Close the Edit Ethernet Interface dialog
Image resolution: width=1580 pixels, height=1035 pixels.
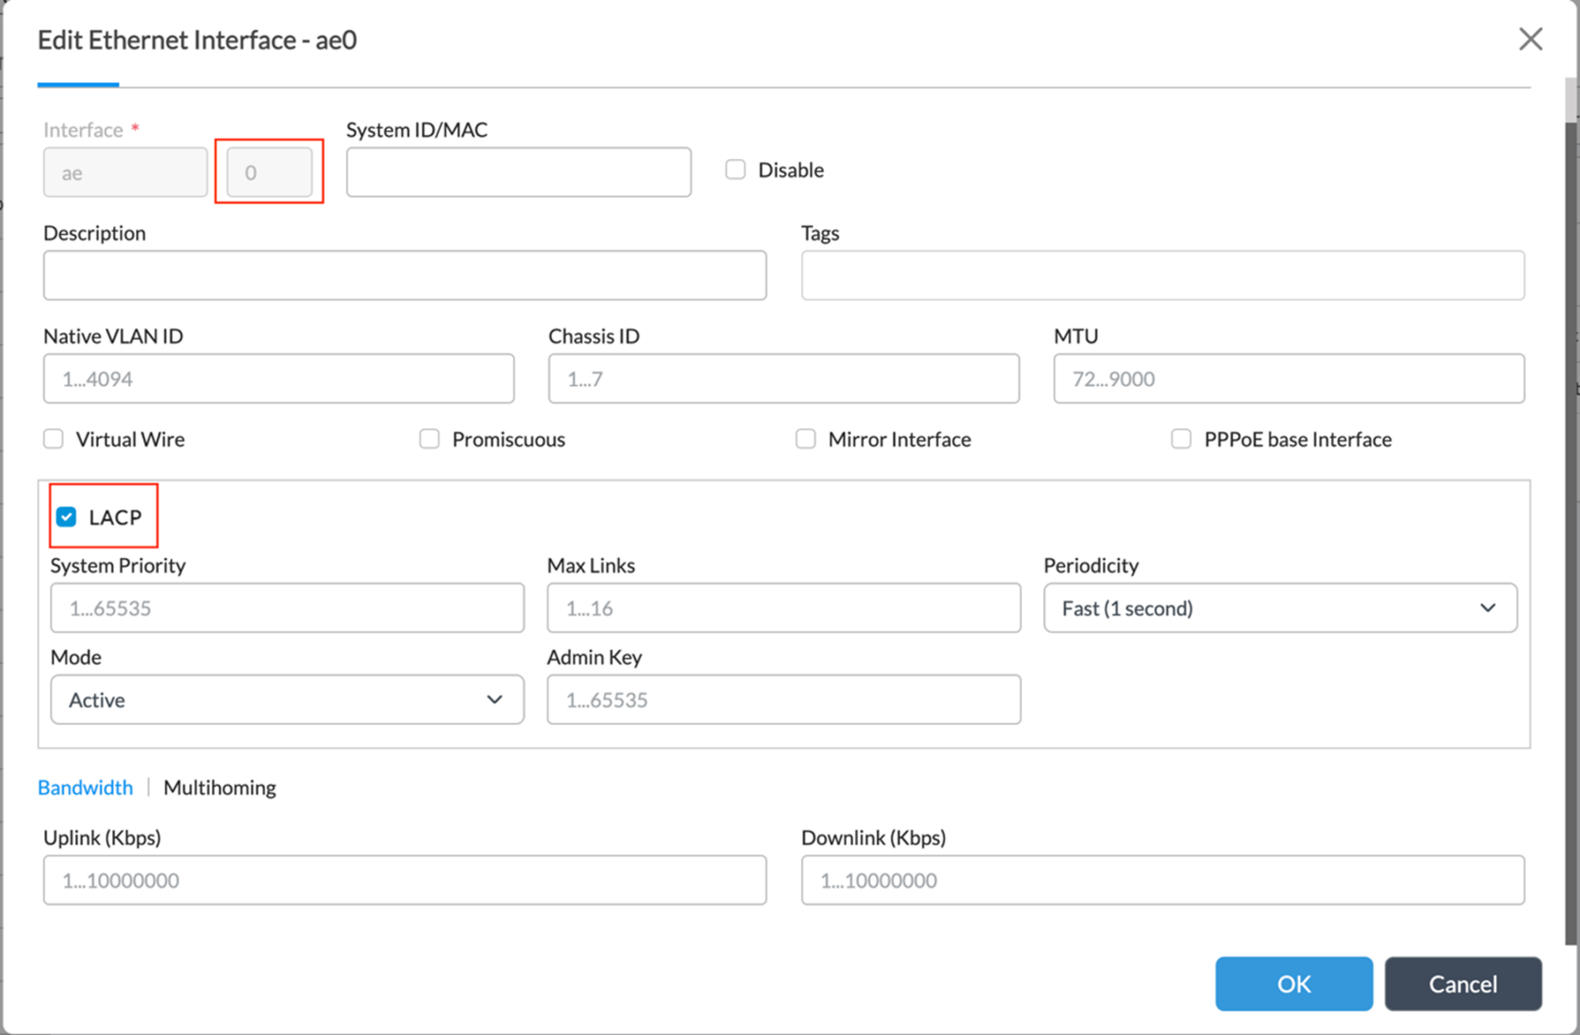(1530, 39)
